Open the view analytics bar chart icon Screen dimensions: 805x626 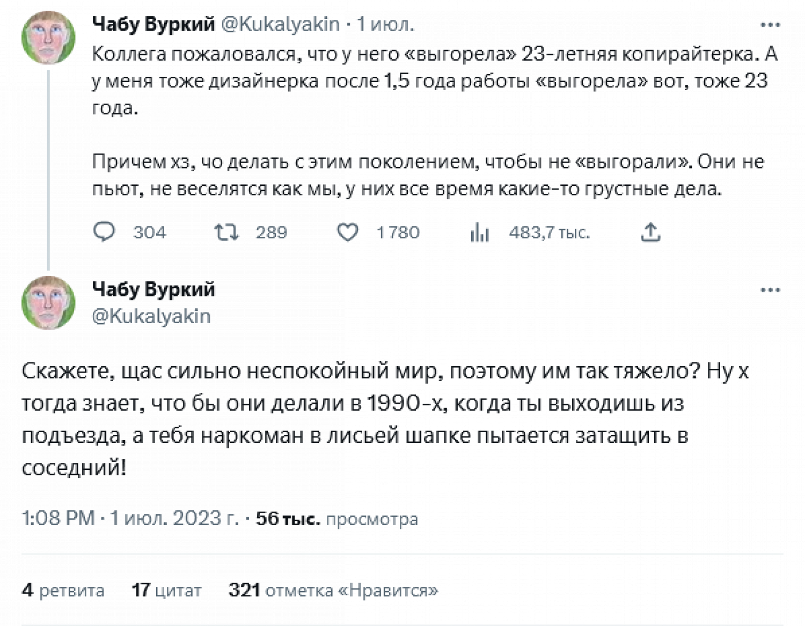tap(479, 232)
